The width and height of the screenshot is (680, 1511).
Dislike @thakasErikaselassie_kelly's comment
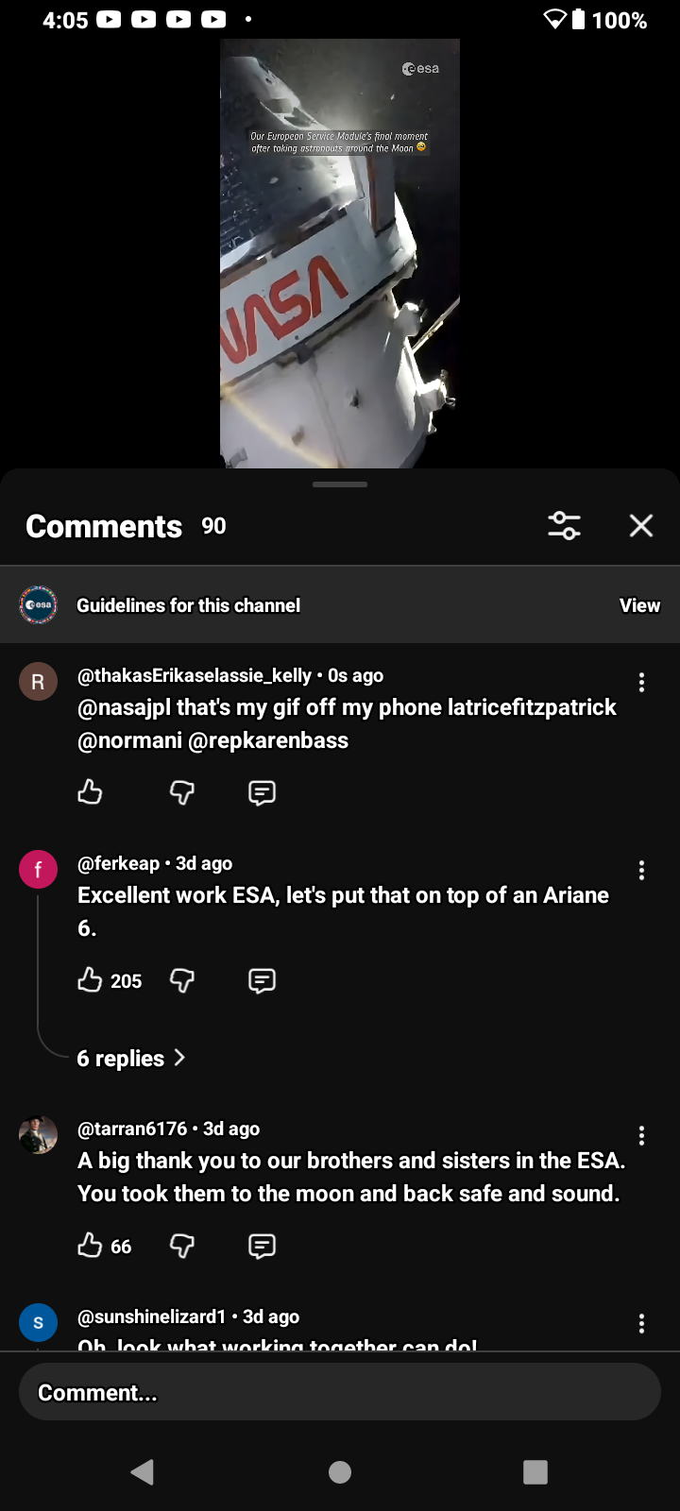[182, 792]
